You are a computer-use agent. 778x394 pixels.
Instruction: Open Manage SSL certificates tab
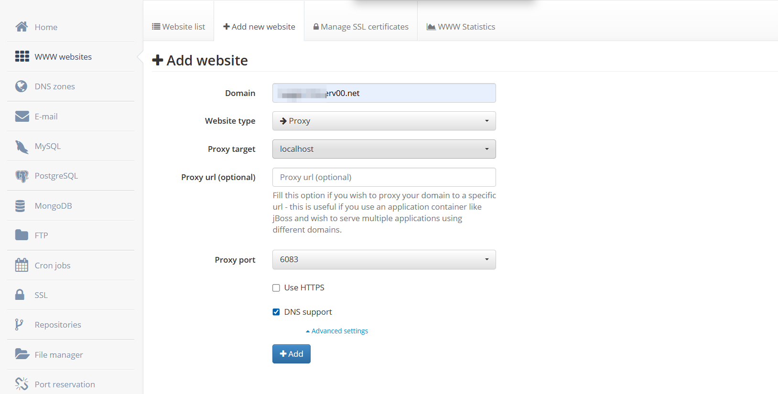click(361, 27)
